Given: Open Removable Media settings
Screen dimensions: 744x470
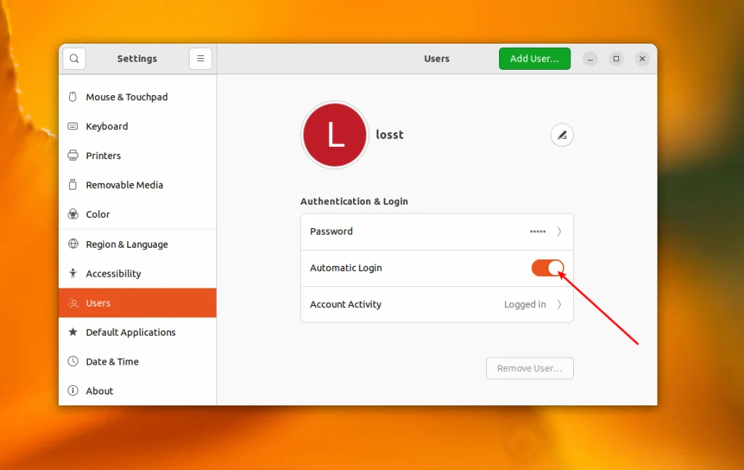Looking at the screenshot, I should 137,185.
